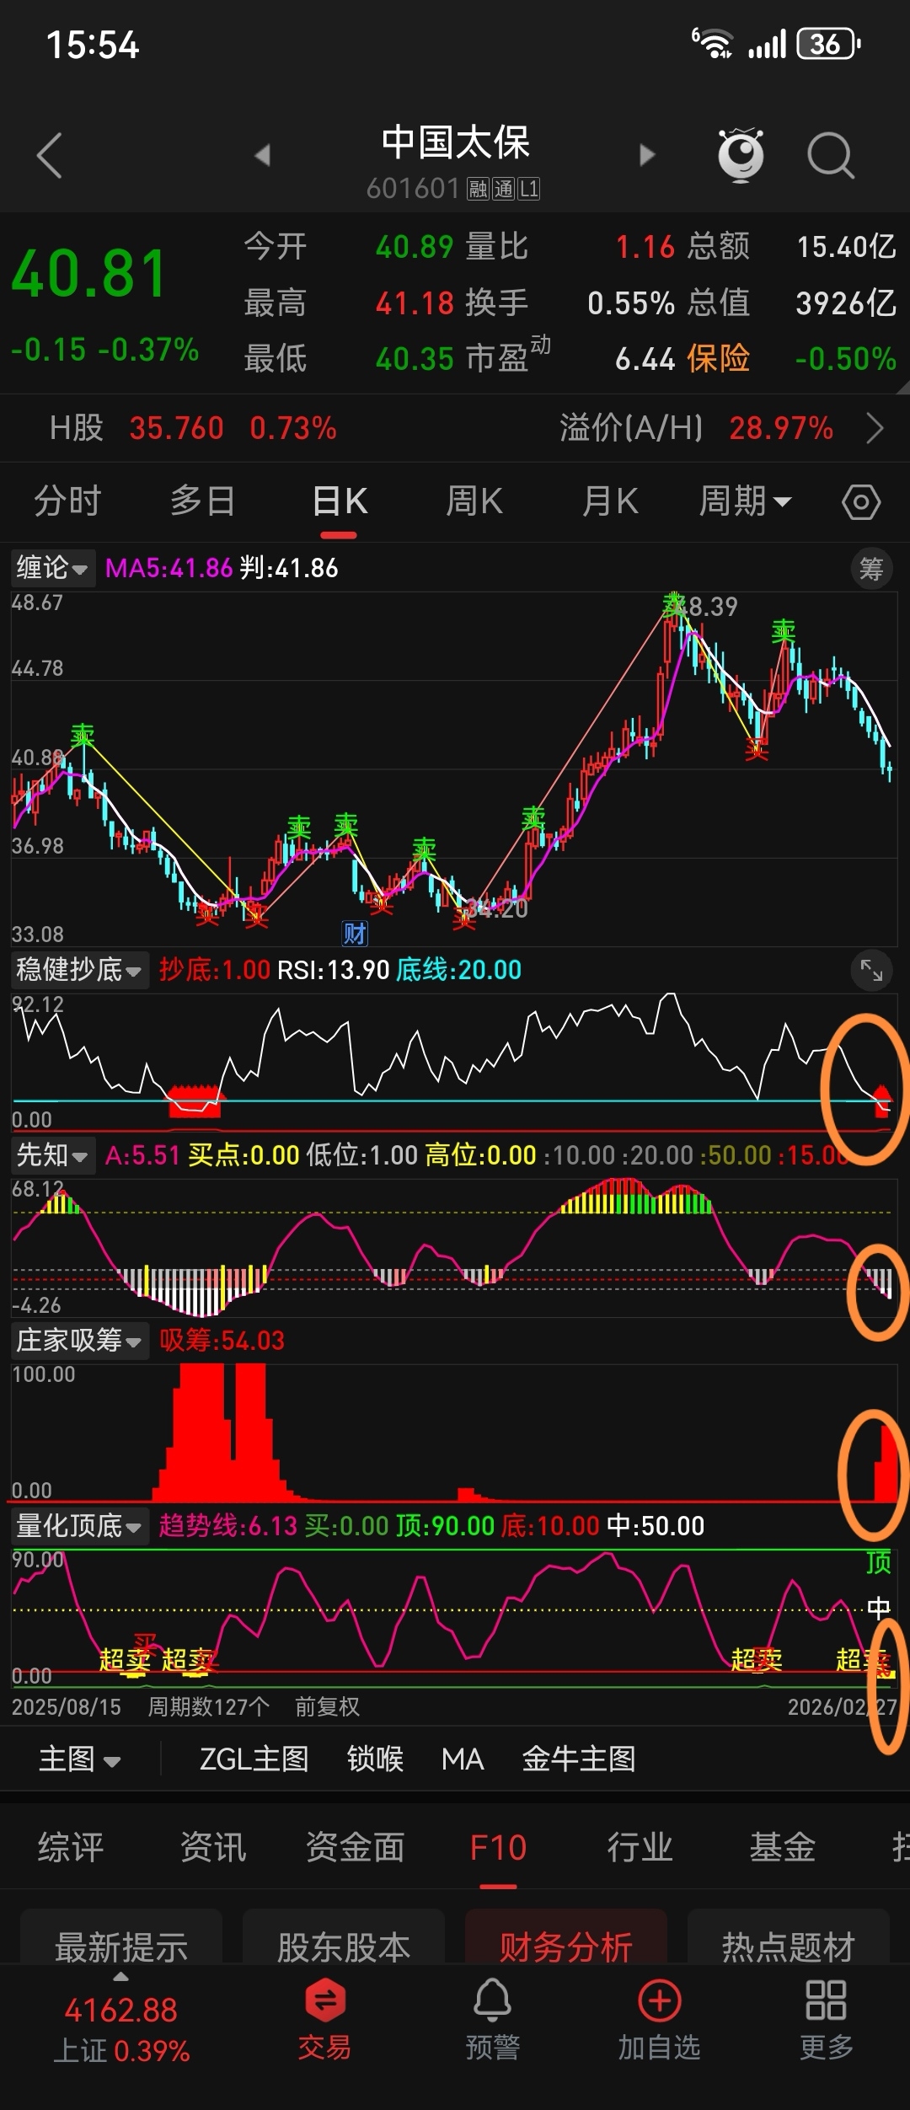Tap the 融 margin badge

[x=479, y=189]
